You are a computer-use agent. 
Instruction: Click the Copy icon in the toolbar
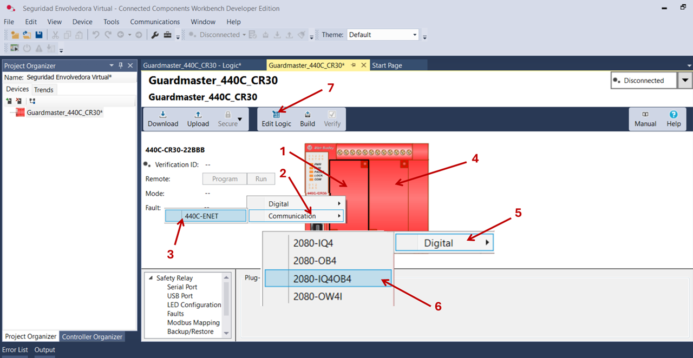pos(67,35)
